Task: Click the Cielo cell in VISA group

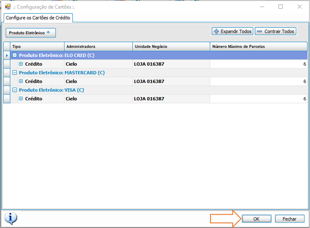Action: pyautogui.click(x=98, y=98)
